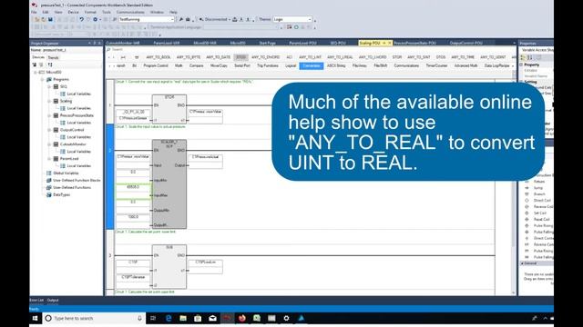Collapse the SEQ program node
Image resolution: width=583 pixels, height=327 pixels.
tap(49, 86)
